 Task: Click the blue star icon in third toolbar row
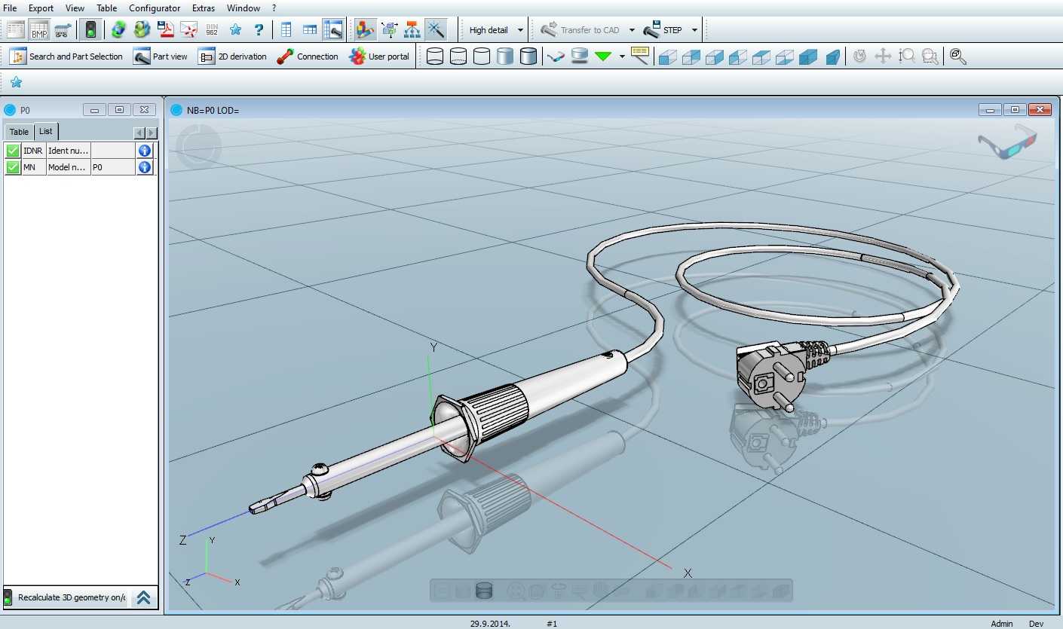[16, 82]
